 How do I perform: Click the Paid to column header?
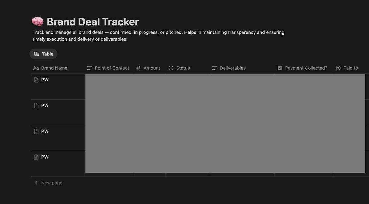pyautogui.click(x=347, y=68)
